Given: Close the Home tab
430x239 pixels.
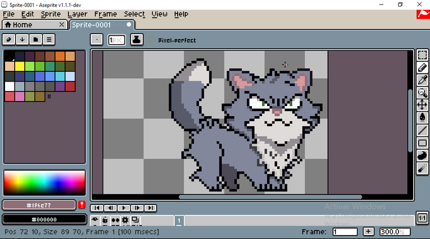Looking at the screenshot, I should click(62, 25).
